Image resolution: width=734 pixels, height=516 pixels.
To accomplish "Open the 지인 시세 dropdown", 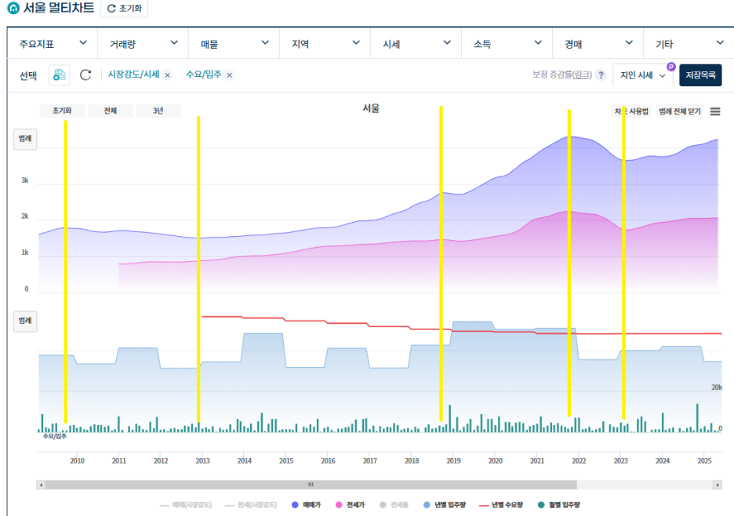I will pos(642,75).
